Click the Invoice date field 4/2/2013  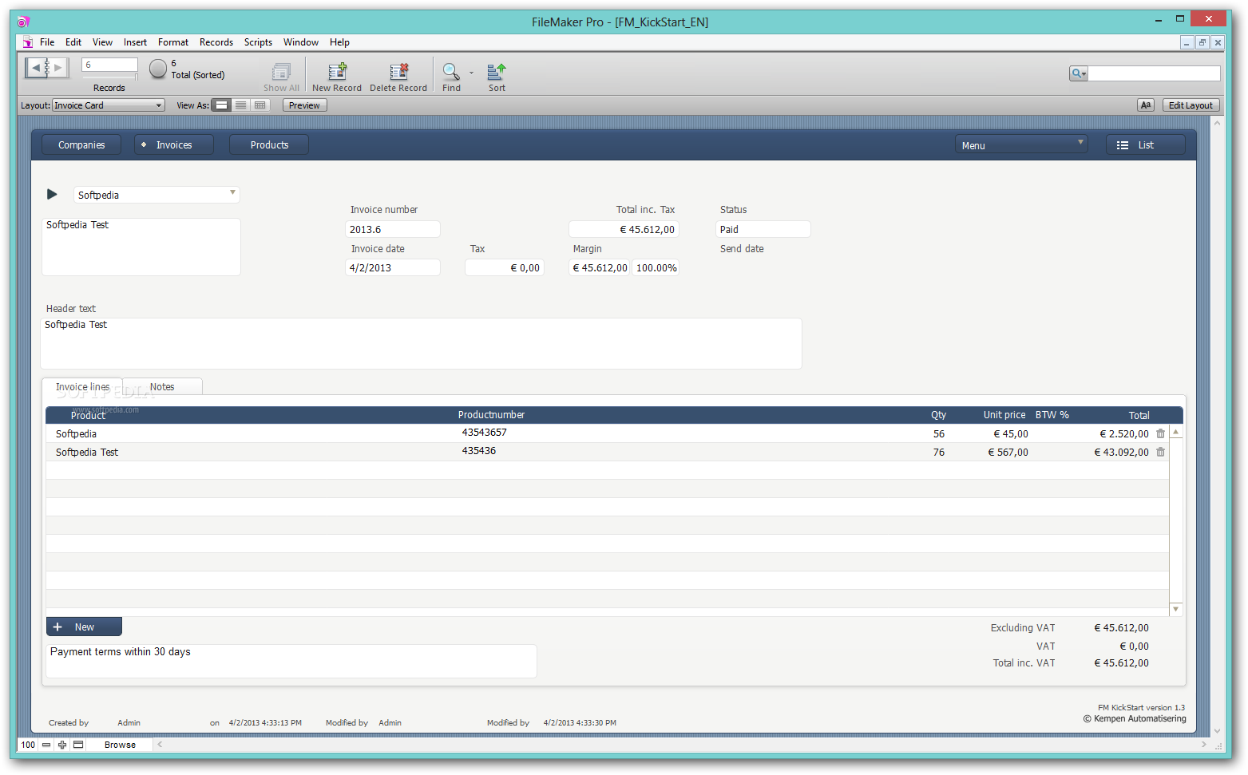click(x=393, y=267)
